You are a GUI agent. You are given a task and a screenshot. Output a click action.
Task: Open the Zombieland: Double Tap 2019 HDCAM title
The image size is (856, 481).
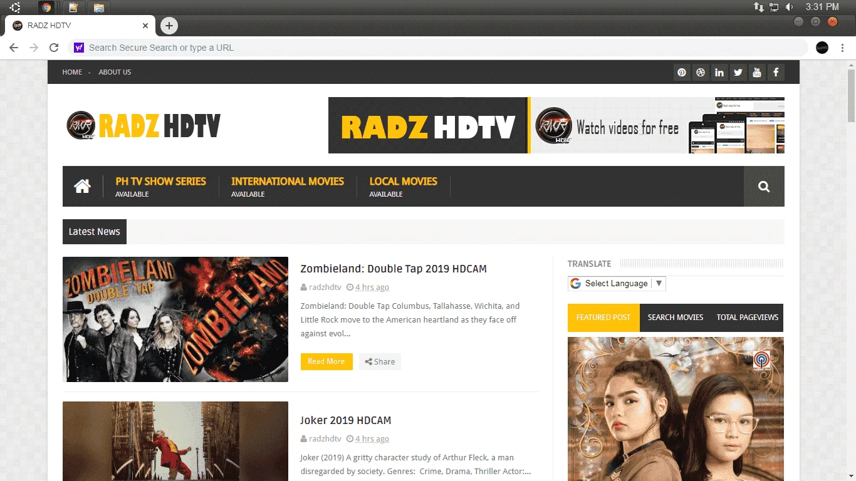pos(394,269)
